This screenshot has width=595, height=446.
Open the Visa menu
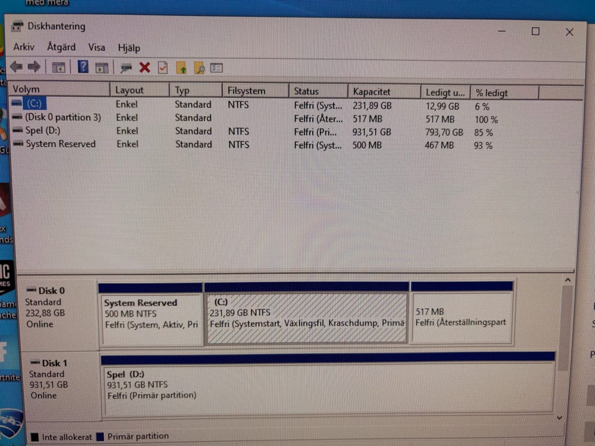[97, 47]
